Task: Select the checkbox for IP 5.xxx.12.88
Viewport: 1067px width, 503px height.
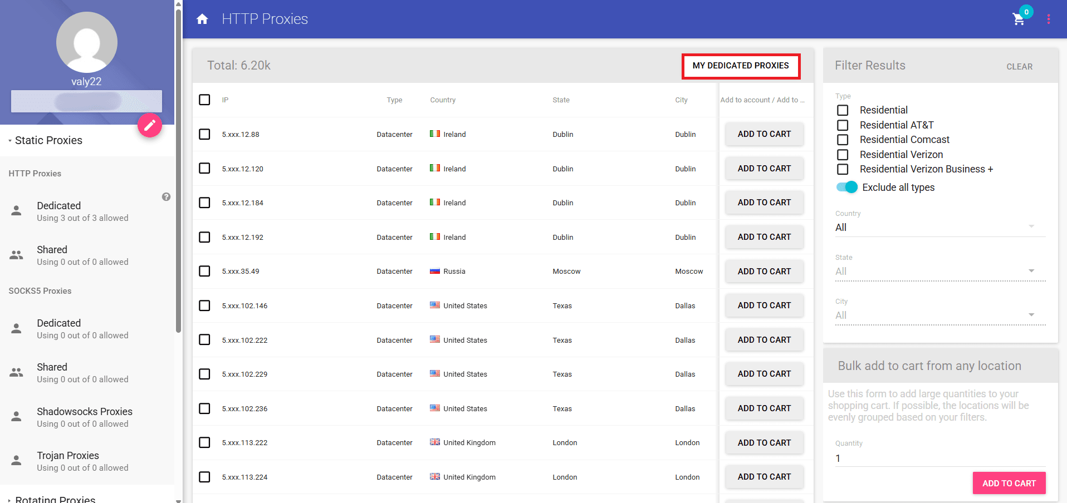Action: coord(204,134)
